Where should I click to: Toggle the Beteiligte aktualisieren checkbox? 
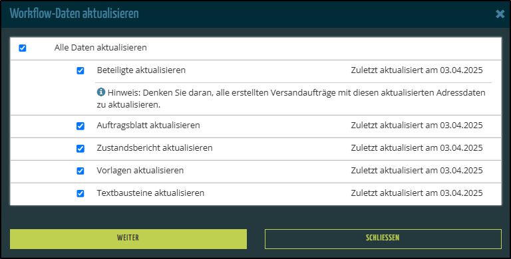pyautogui.click(x=80, y=70)
